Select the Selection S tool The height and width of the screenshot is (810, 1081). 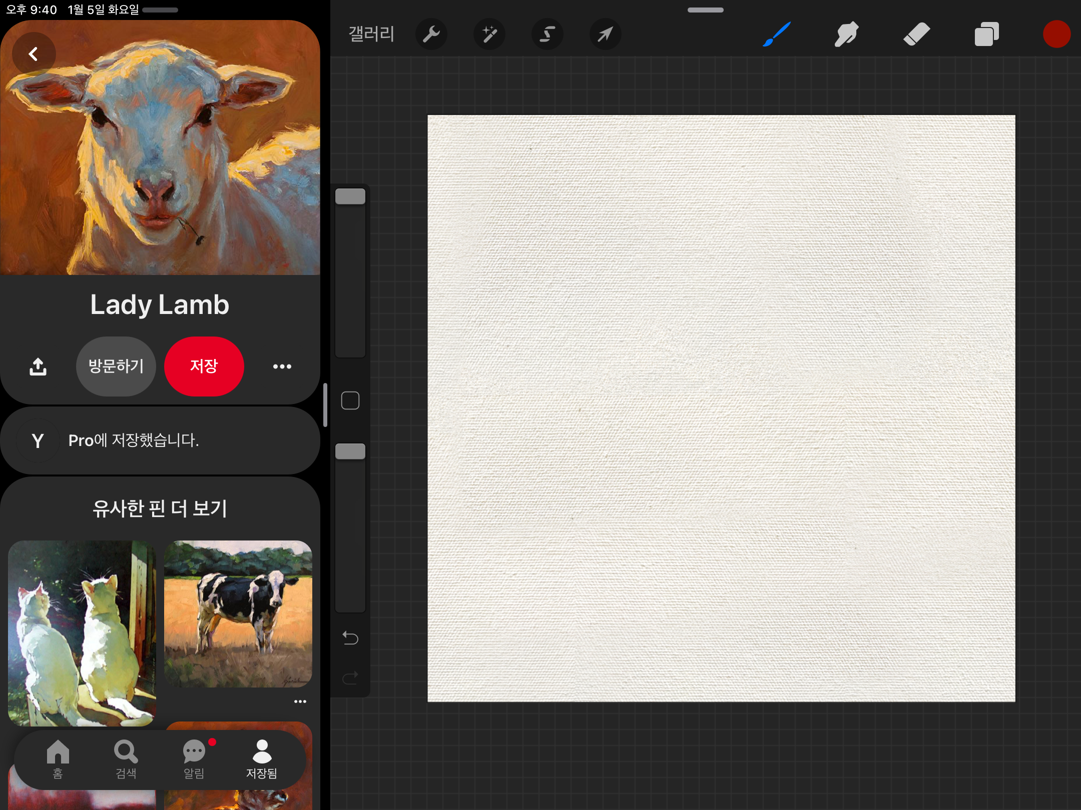pyautogui.click(x=547, y=34)
